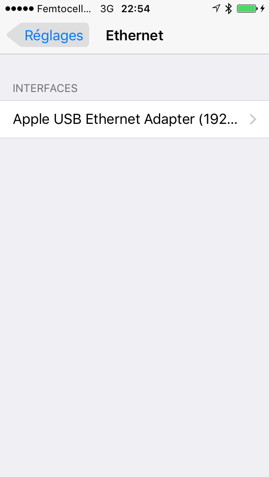The height and width of the screenshot is (477, 269).
Task: Tap the Ethernet page title
Action: 134,35
